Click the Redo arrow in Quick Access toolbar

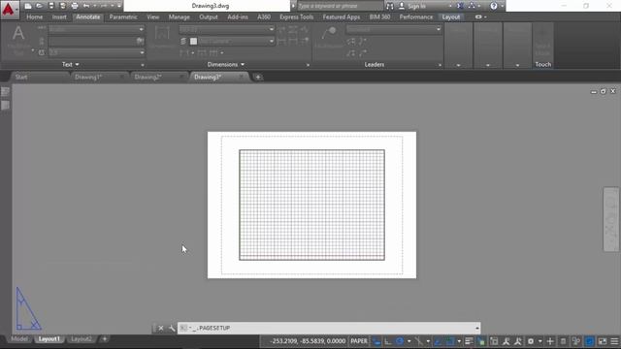pos(104,6)
